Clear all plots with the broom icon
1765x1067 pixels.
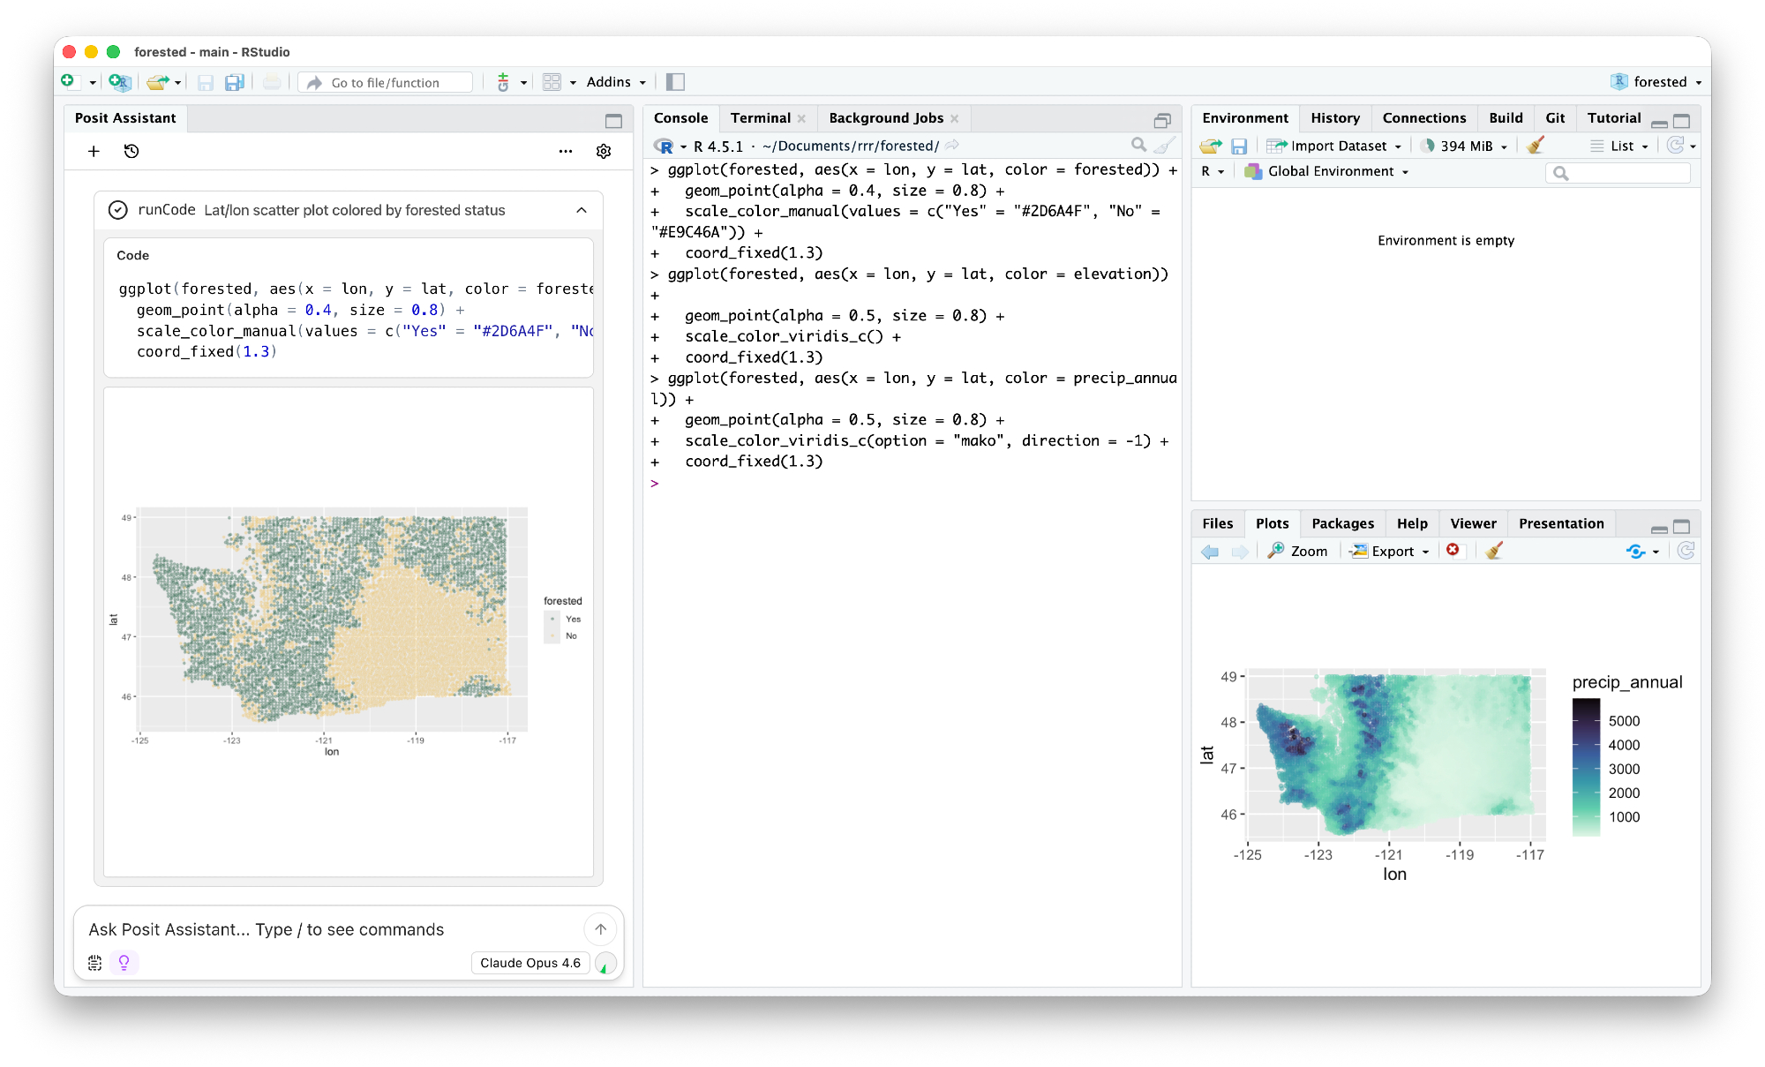[x=1494, y=551]
